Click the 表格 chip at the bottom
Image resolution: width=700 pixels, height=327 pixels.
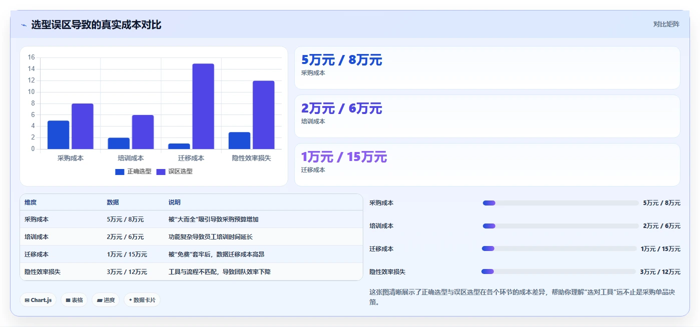coord(74,300)
